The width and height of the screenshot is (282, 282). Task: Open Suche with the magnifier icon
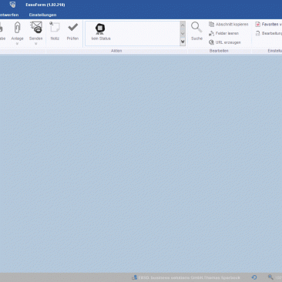[196, 28]
